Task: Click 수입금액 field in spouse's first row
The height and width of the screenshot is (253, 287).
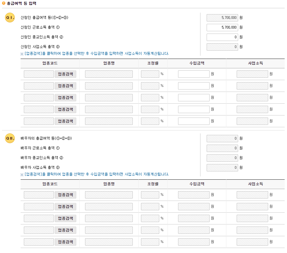Action: [x=194, y=195]
